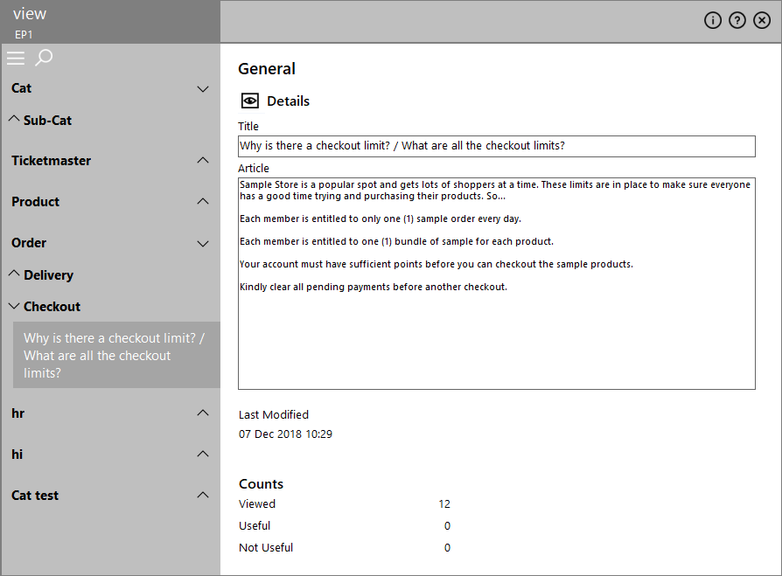Expand the hr category chevron
The width and height of the screenshot is (782, 576).
tap(202, 413)
